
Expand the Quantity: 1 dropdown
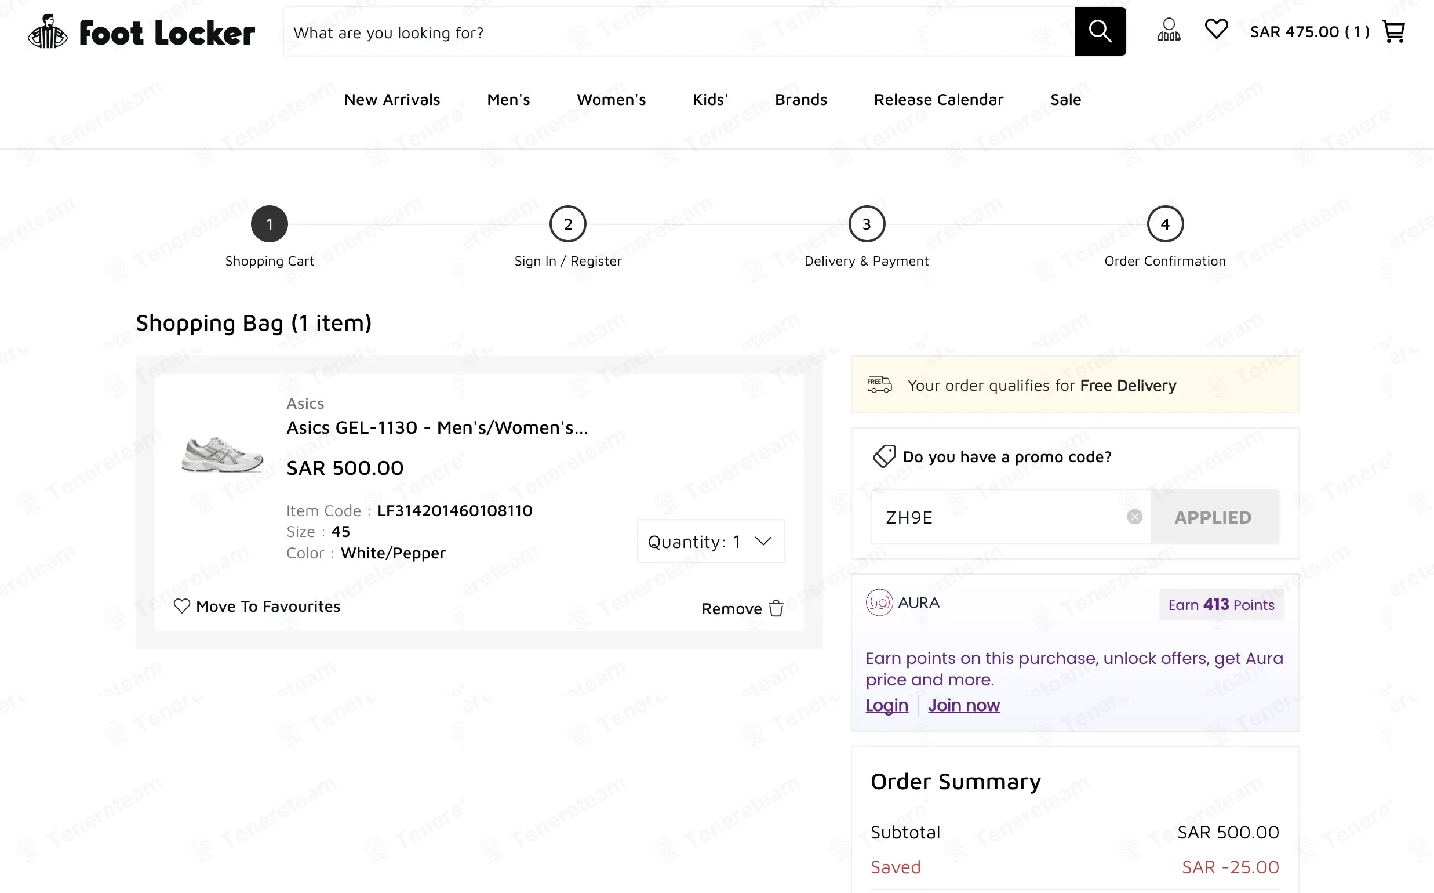pyautogui.click(x=711, y=541)
